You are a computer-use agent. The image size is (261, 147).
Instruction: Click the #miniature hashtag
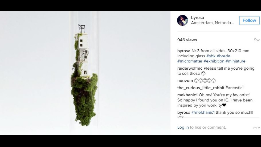(235, 61)
